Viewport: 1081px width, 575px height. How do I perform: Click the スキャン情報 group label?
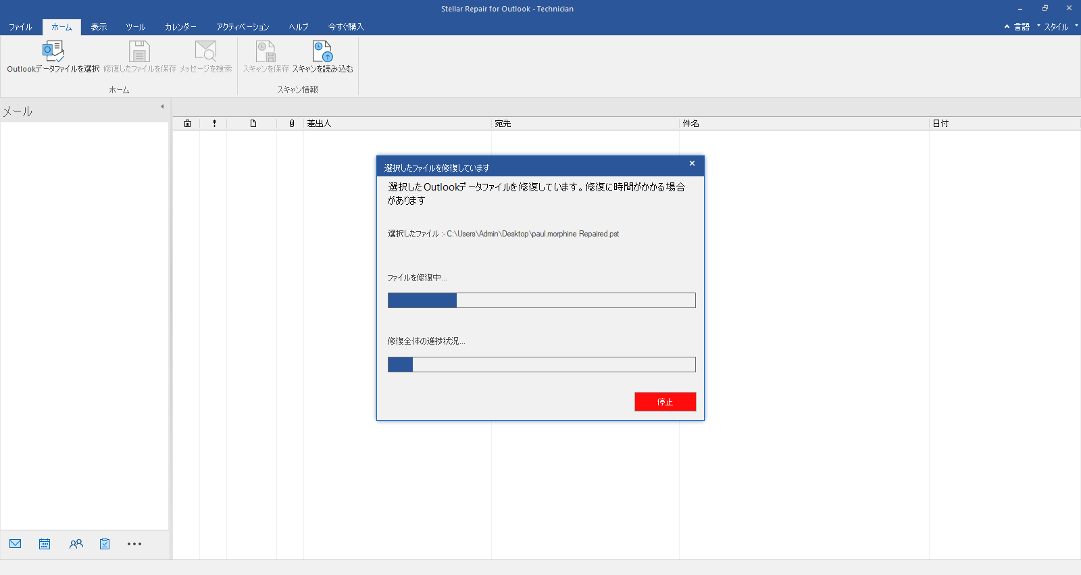(x=298, y=90)
